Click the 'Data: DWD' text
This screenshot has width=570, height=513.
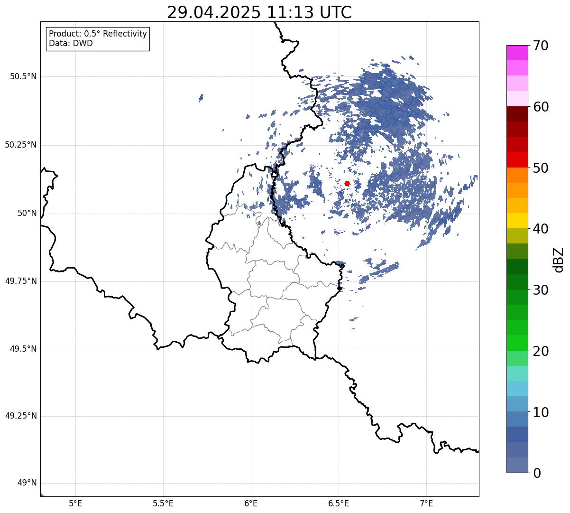point(71,43)
